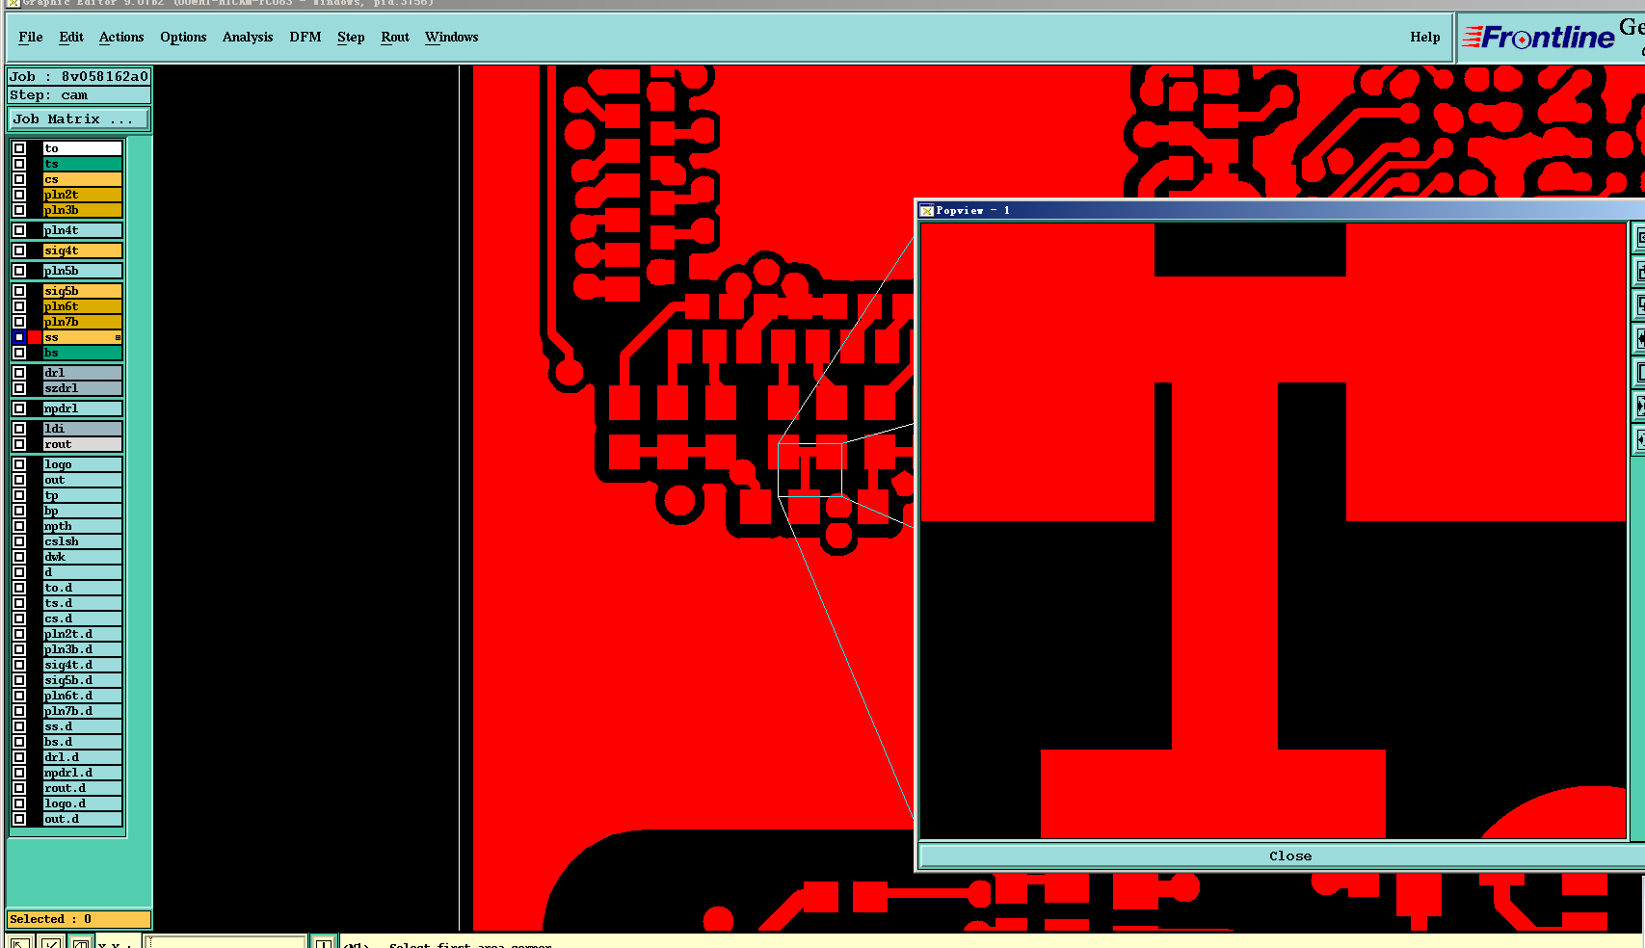Toggle the checkbox for layer pln3b
The height and width of the screenshot is (948, 1645).
[x=19, y=210]
